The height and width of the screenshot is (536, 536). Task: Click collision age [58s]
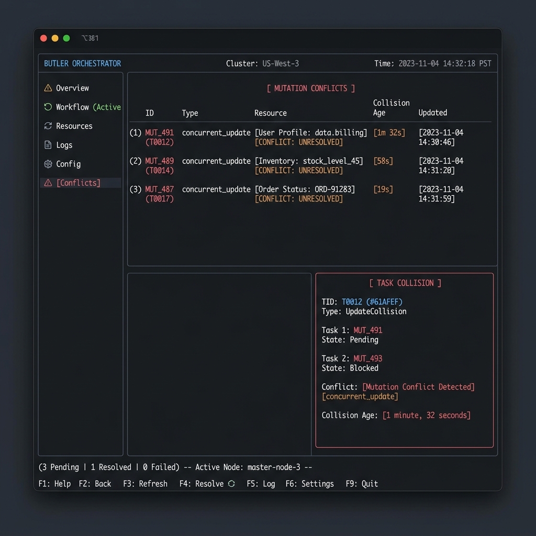383,161
